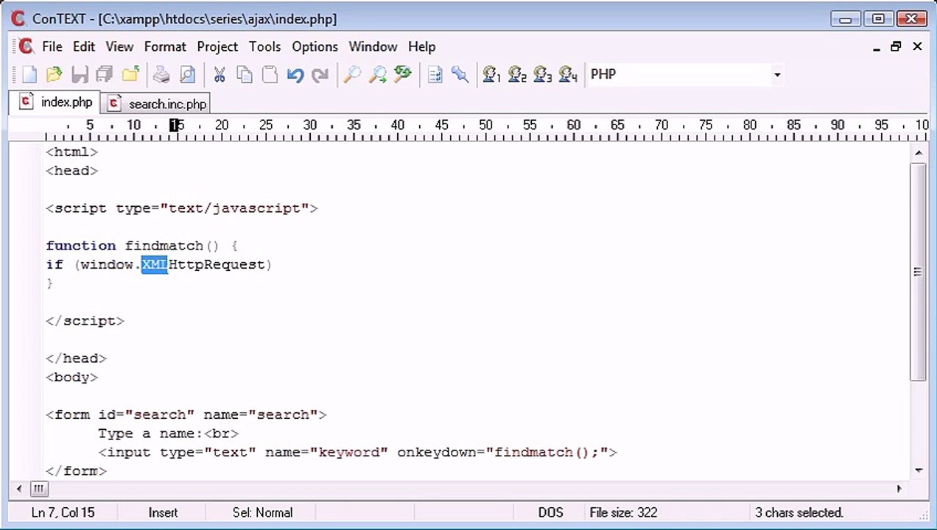This screenshot has height=530, width=937.
Task: Click the vertical scrollbar thumb
Action: (918, 272)
